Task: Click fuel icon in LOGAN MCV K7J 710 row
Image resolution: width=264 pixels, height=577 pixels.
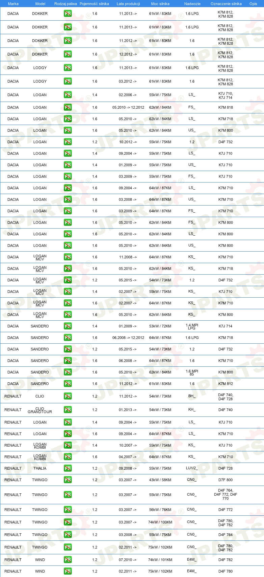Action: (x=68, y=292)
